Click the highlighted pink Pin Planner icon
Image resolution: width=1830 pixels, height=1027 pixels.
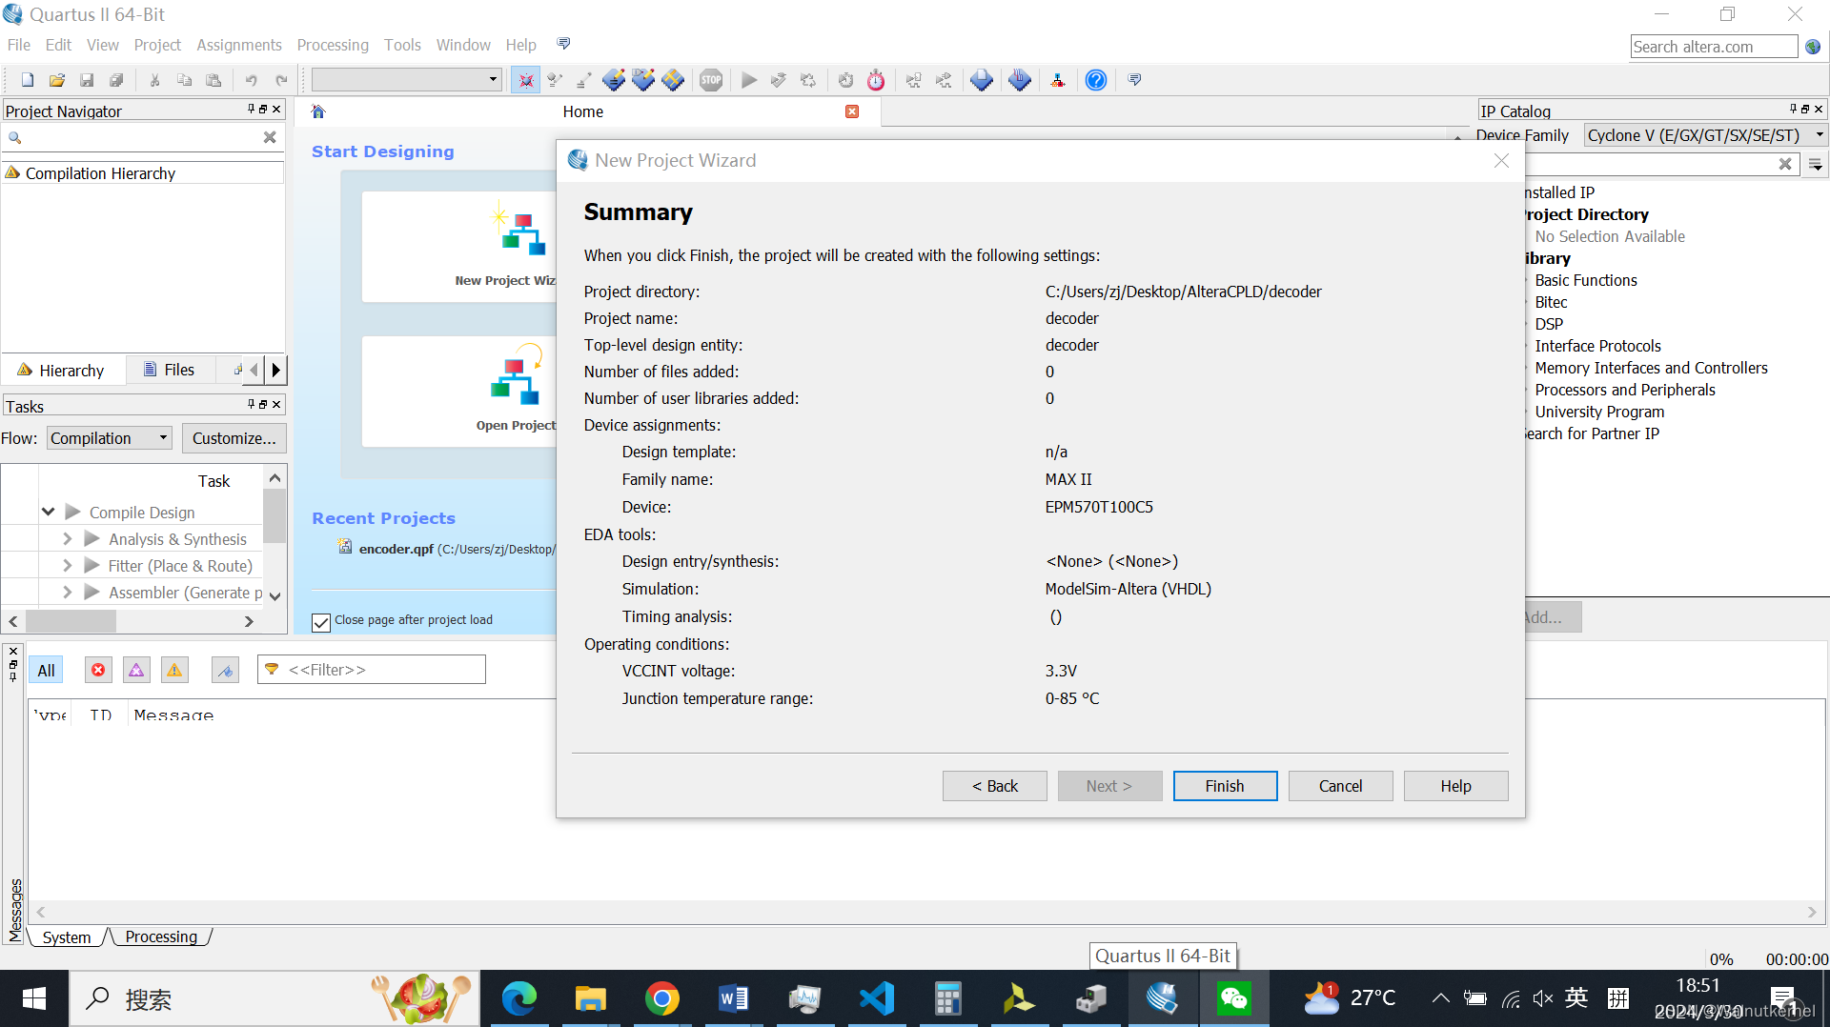click(x=525, y=80)
